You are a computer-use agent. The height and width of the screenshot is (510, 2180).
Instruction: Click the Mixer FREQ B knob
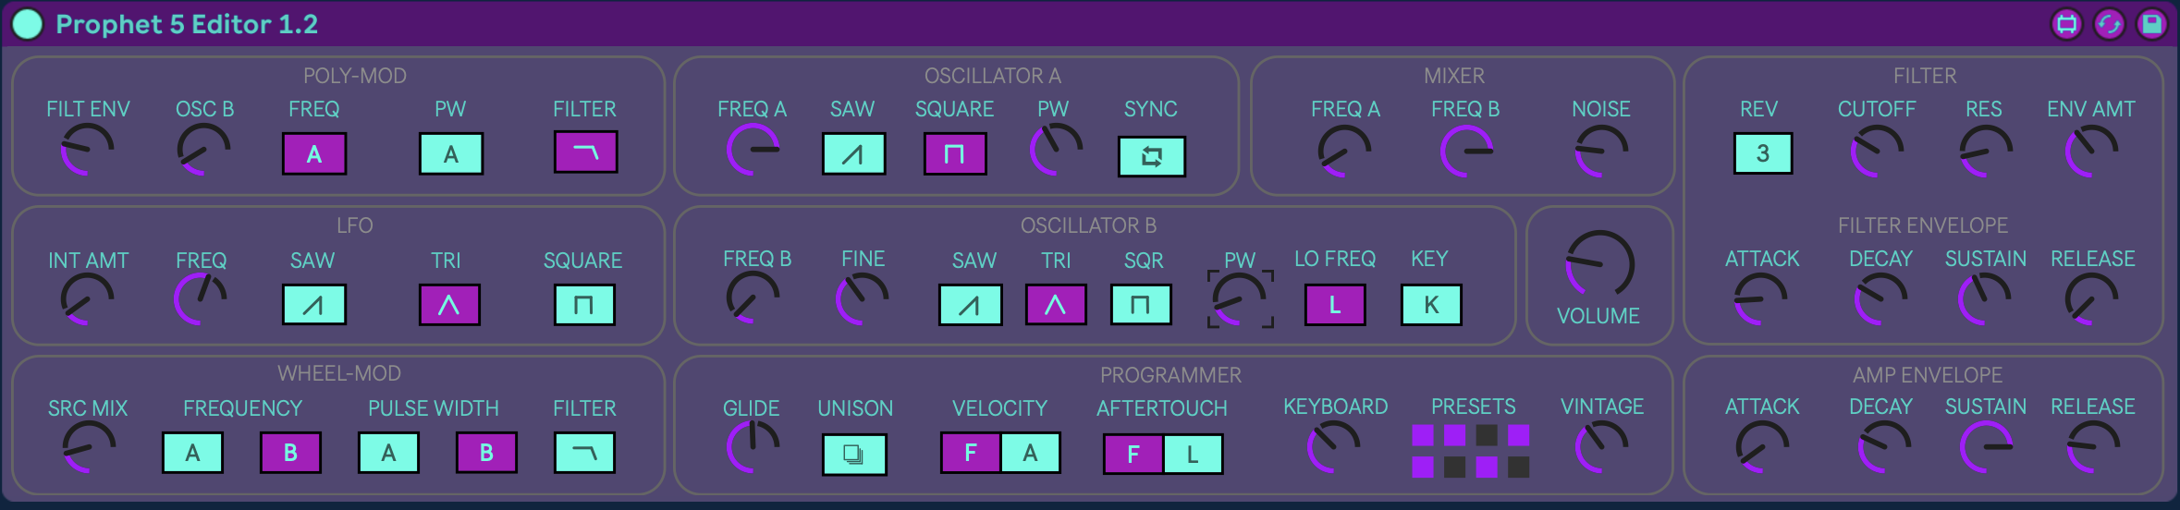(x=1467, y=152)
